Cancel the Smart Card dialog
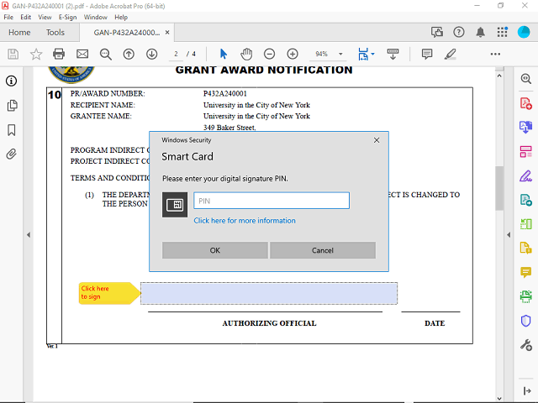The height and width of the screenshot is (403, 538). click(323, 250)
